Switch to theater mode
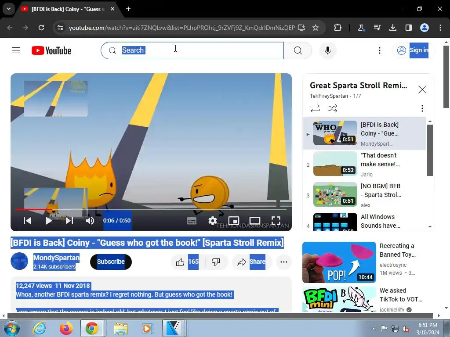 point(255,221)
